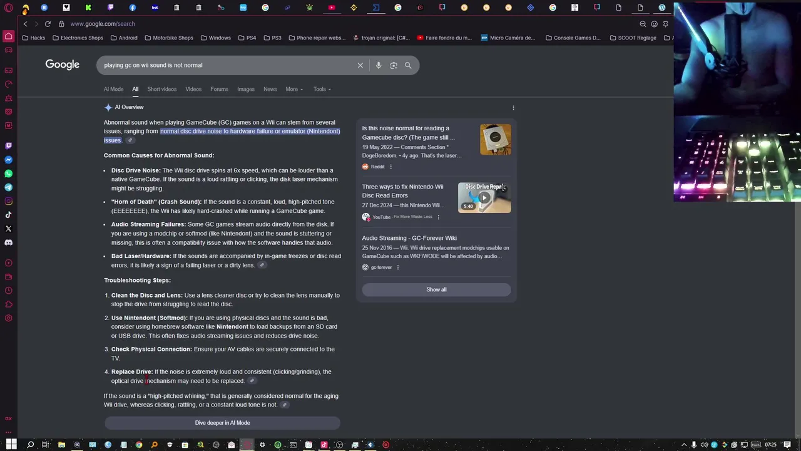801x451 pixels.
Task: Open TikTok in the Opera sidebar
Action: click(x=9, y=215)
